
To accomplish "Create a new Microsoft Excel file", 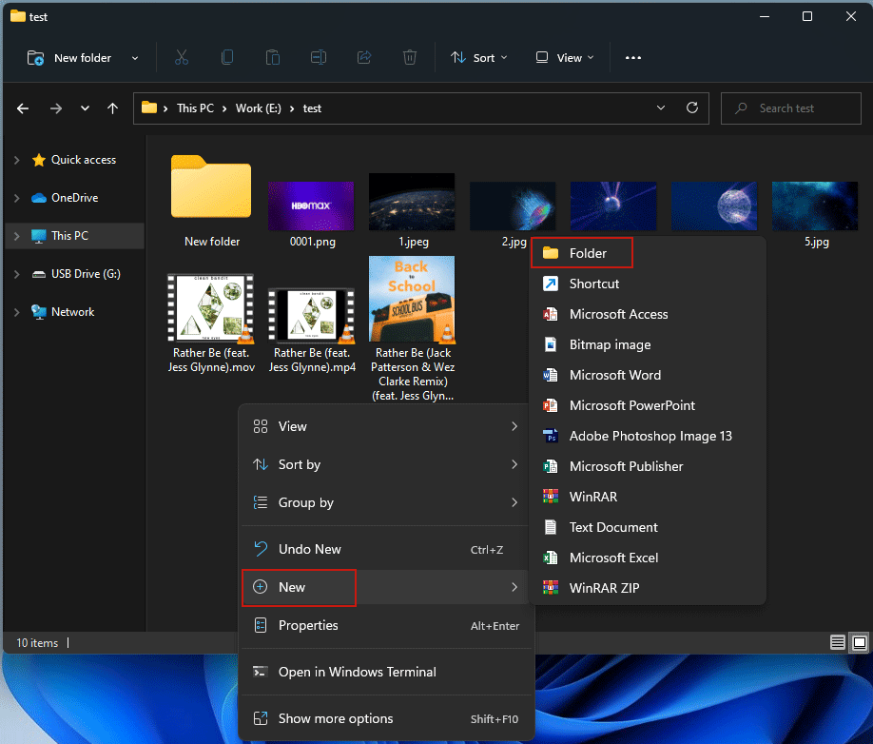I will tap(648, 558).
